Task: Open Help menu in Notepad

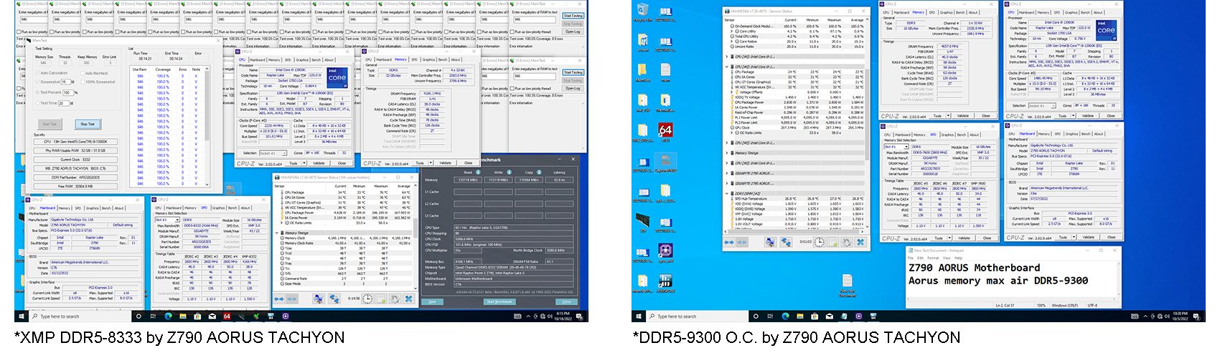Action: pos(958,258)
